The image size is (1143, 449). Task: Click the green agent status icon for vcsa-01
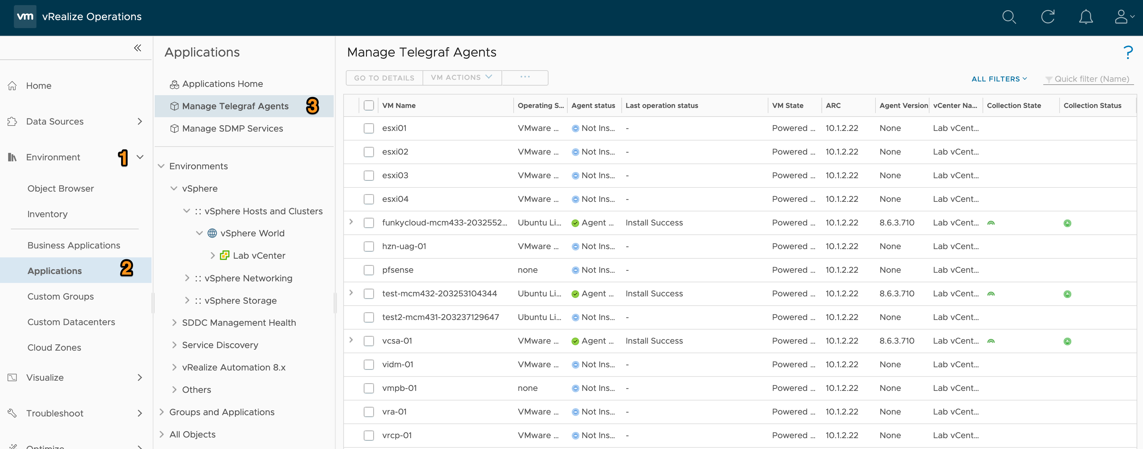point(575,341)
